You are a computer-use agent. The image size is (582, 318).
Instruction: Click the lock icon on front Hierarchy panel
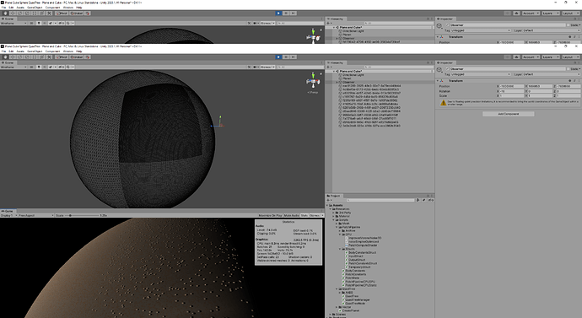428,62
